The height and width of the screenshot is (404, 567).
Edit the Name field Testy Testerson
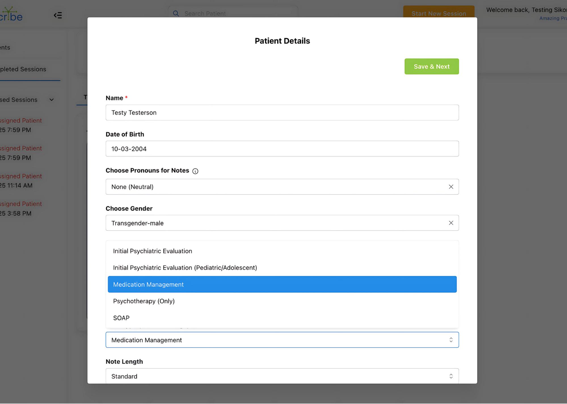[282, 113]
